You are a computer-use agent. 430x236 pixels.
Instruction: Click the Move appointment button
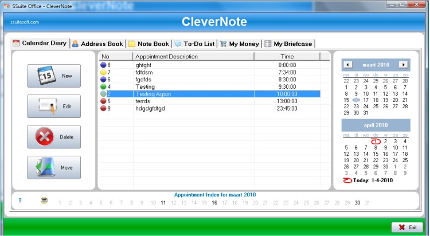pyautogui.click(x=54, y=167)
